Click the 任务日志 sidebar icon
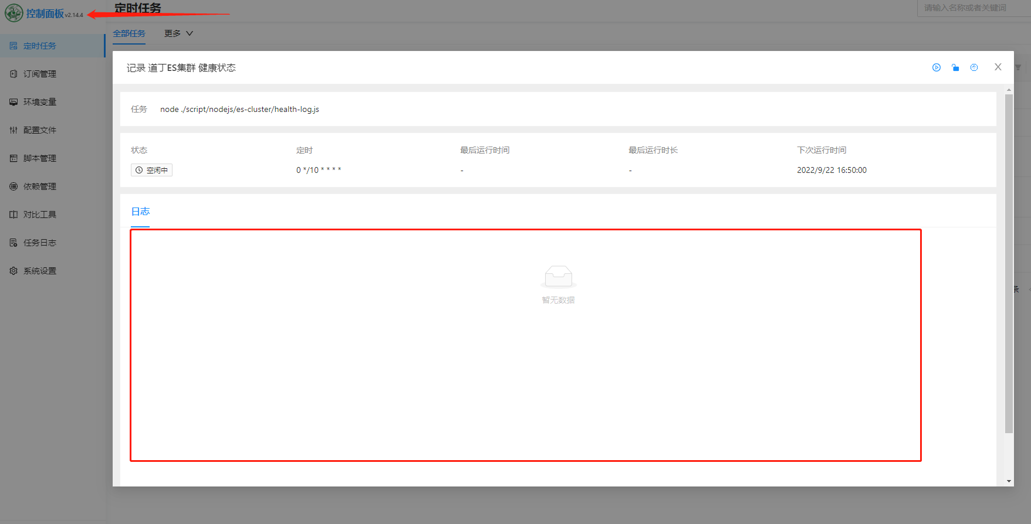This screenshot has height=524, width=1031. coord(13,243)
